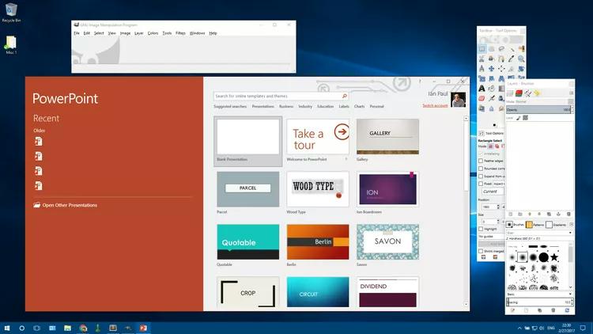Open the File menu in GIMP

pyautogui.click(x=77, y=33)
